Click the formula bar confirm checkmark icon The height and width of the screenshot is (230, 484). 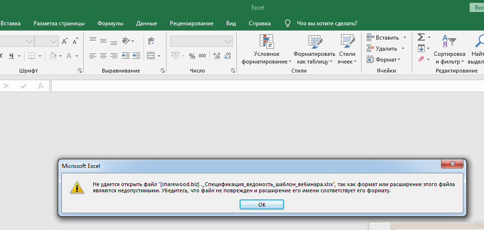tap(23, 86)
